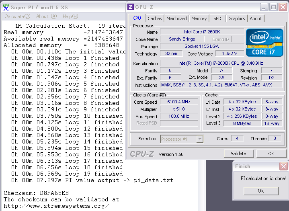289x211 pixels.
Task: Click the xtremesystems.org URL text in Super PI
Action: click(56, 206)
